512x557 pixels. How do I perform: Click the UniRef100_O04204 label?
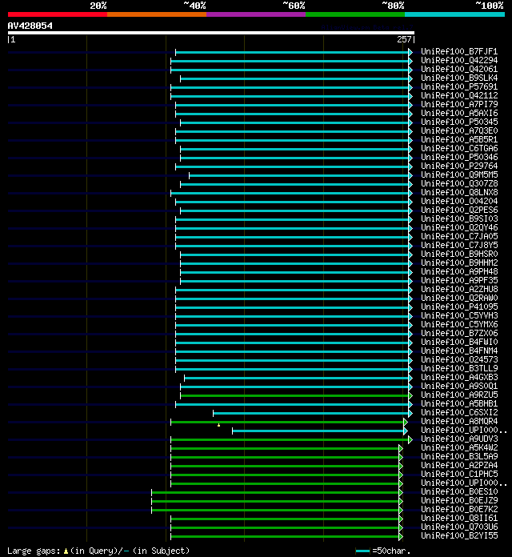pyautogui.click(x=459, y=201)
